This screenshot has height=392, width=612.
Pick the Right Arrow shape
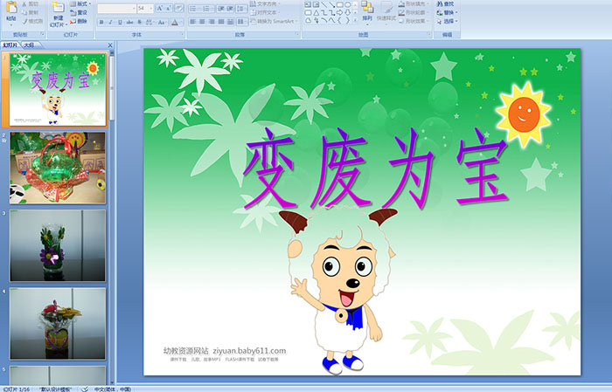point(340,12)
